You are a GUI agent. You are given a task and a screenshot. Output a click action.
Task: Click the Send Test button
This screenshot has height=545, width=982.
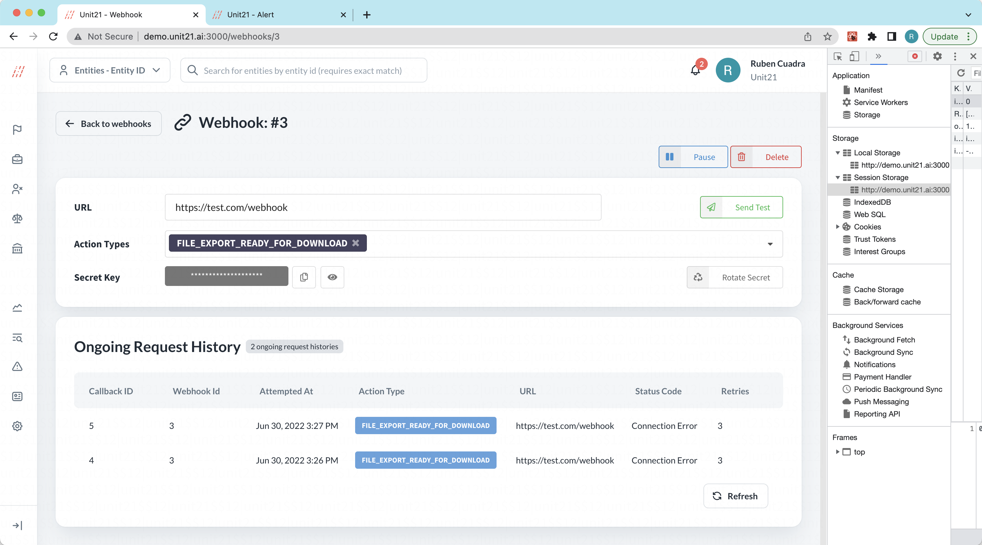pos(741,207)
